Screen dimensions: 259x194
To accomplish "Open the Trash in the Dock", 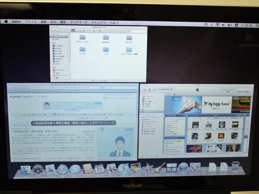I will point(235,166).
